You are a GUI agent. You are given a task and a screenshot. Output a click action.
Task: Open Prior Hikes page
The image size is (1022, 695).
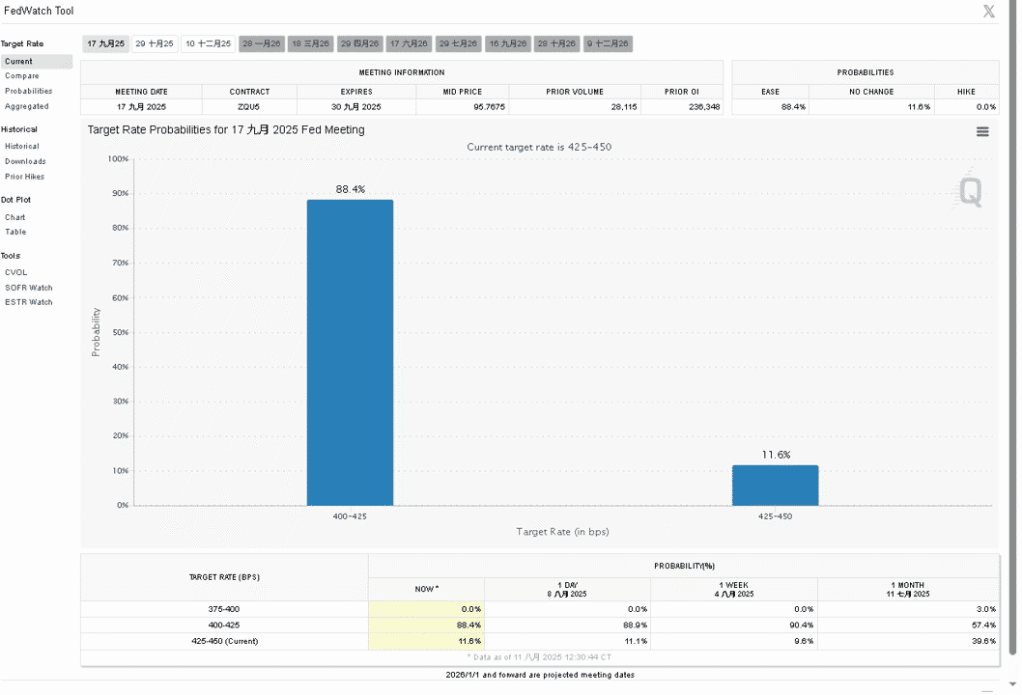pyautogui.click(x=25, y=177)
